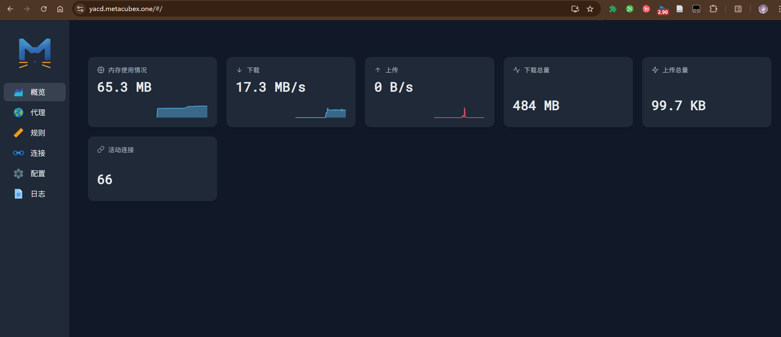Open the red circular extension icon
781x337 pixels.
pos(646,9)
